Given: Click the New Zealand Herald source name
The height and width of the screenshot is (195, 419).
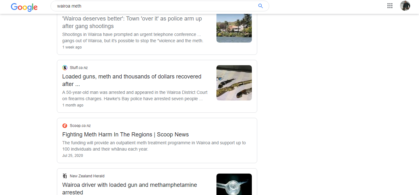Looking at the screenshot, I should 87,176.
